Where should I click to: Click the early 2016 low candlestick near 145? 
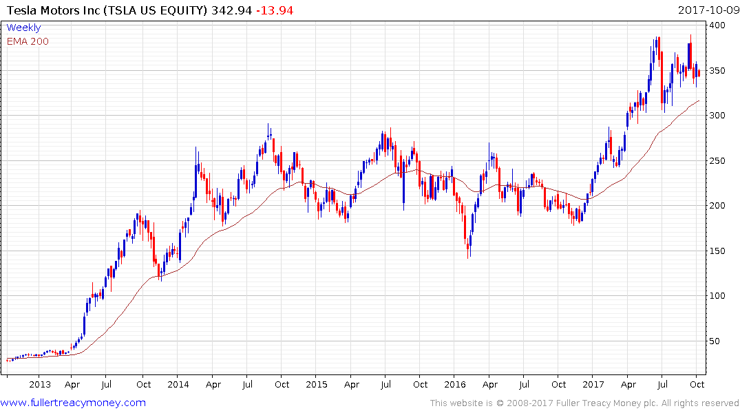(468, 248)
